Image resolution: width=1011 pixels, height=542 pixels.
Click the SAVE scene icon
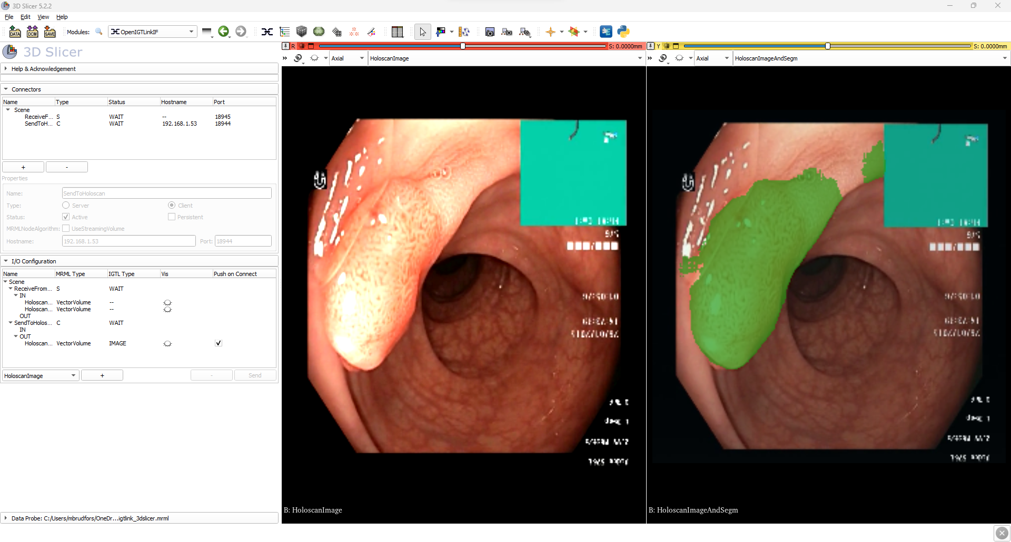pyautogui.click(x=49, y=32)
